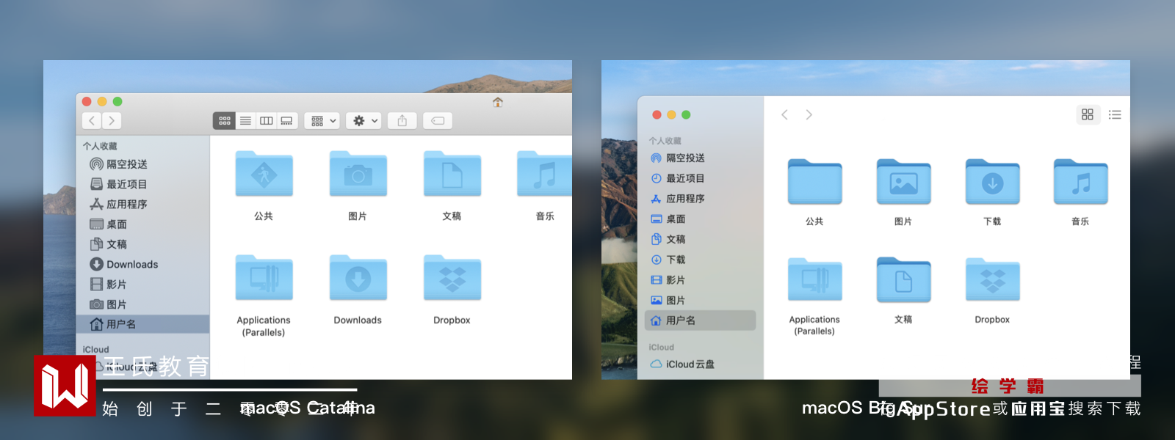The height and width of the screenshot is (440, 1175).
Task: Select 用户名 in Catalina Finder sidebar
Action: pyautogui.click(x=143, y=324)
